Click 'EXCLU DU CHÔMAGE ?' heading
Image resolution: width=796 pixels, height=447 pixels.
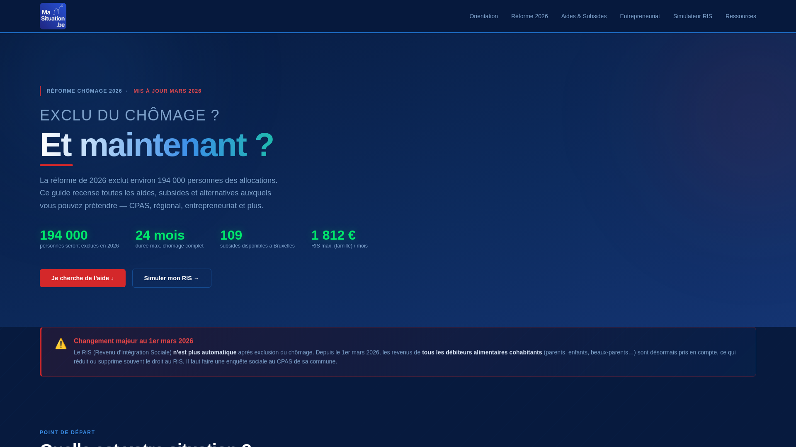pos(129,115)
